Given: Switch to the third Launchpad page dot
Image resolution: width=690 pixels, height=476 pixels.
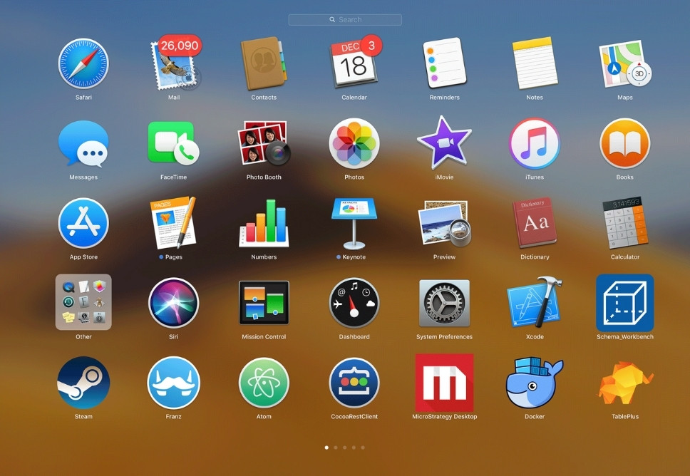Looking at the screenshot, I should pyautogui.click(x=344, y=447).
